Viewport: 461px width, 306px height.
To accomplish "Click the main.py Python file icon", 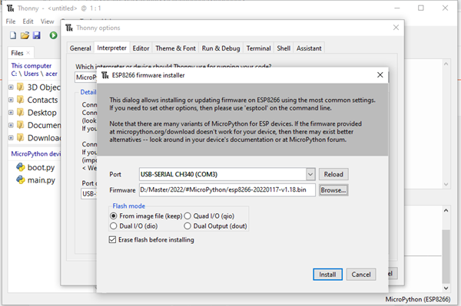I will tap(21, 180).
